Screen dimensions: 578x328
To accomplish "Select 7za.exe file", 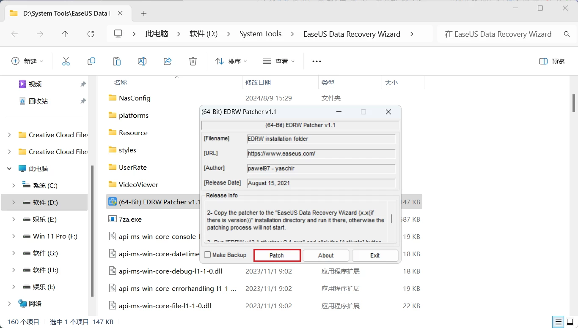I will point(130,219).
